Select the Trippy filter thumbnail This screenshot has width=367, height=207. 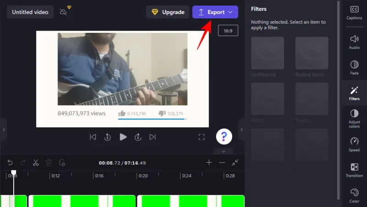point(312,99)
